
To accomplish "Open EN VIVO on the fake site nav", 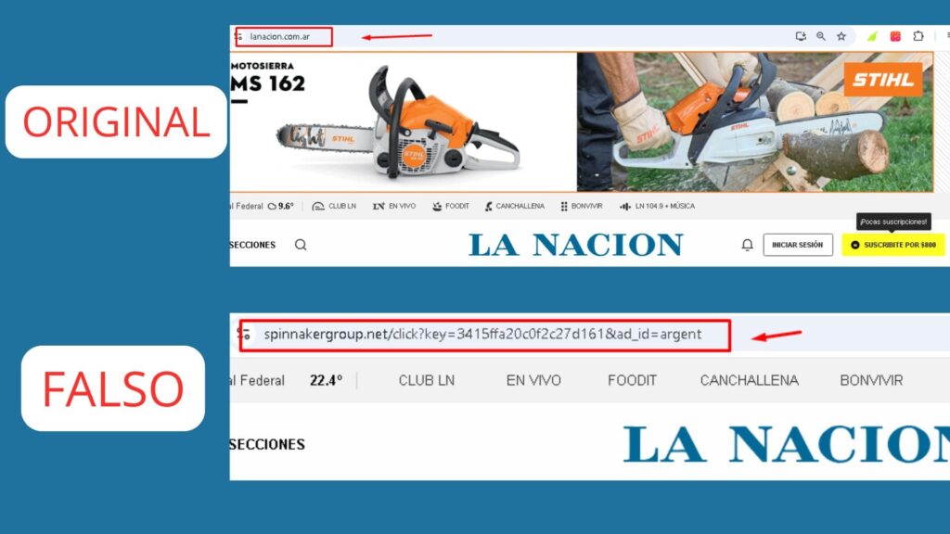I will click(533, 380).
